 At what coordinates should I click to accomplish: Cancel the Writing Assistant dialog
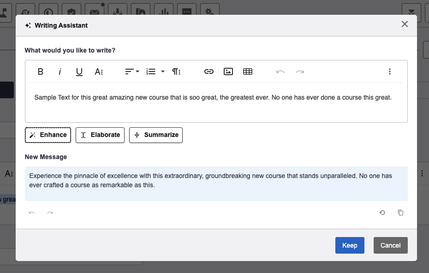tap(390, 245)
